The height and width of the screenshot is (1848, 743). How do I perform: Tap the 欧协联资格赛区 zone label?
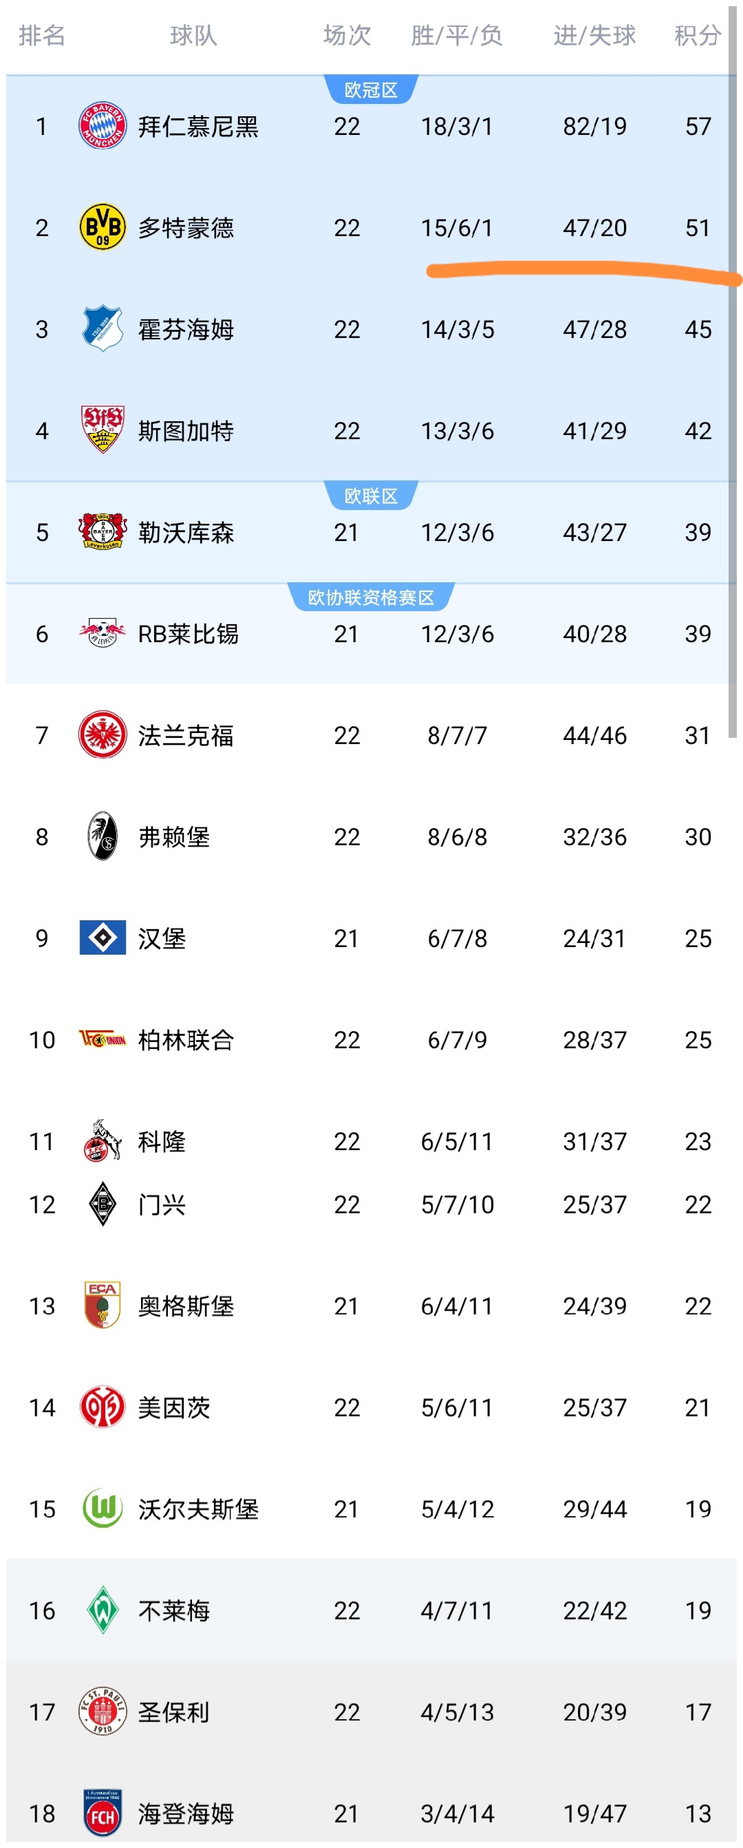tap(371, 597)
